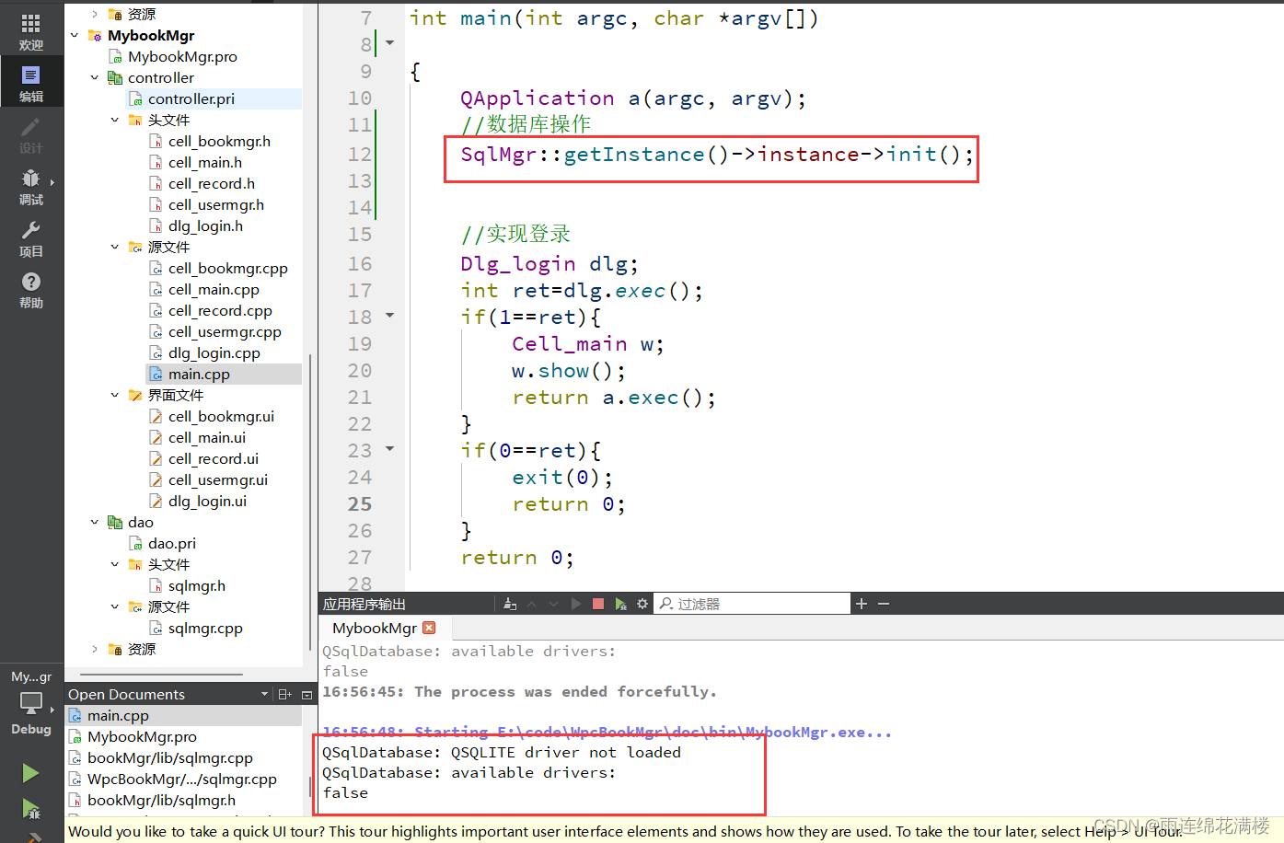Open cell_bookmgr.h header file

click(219, 141)
